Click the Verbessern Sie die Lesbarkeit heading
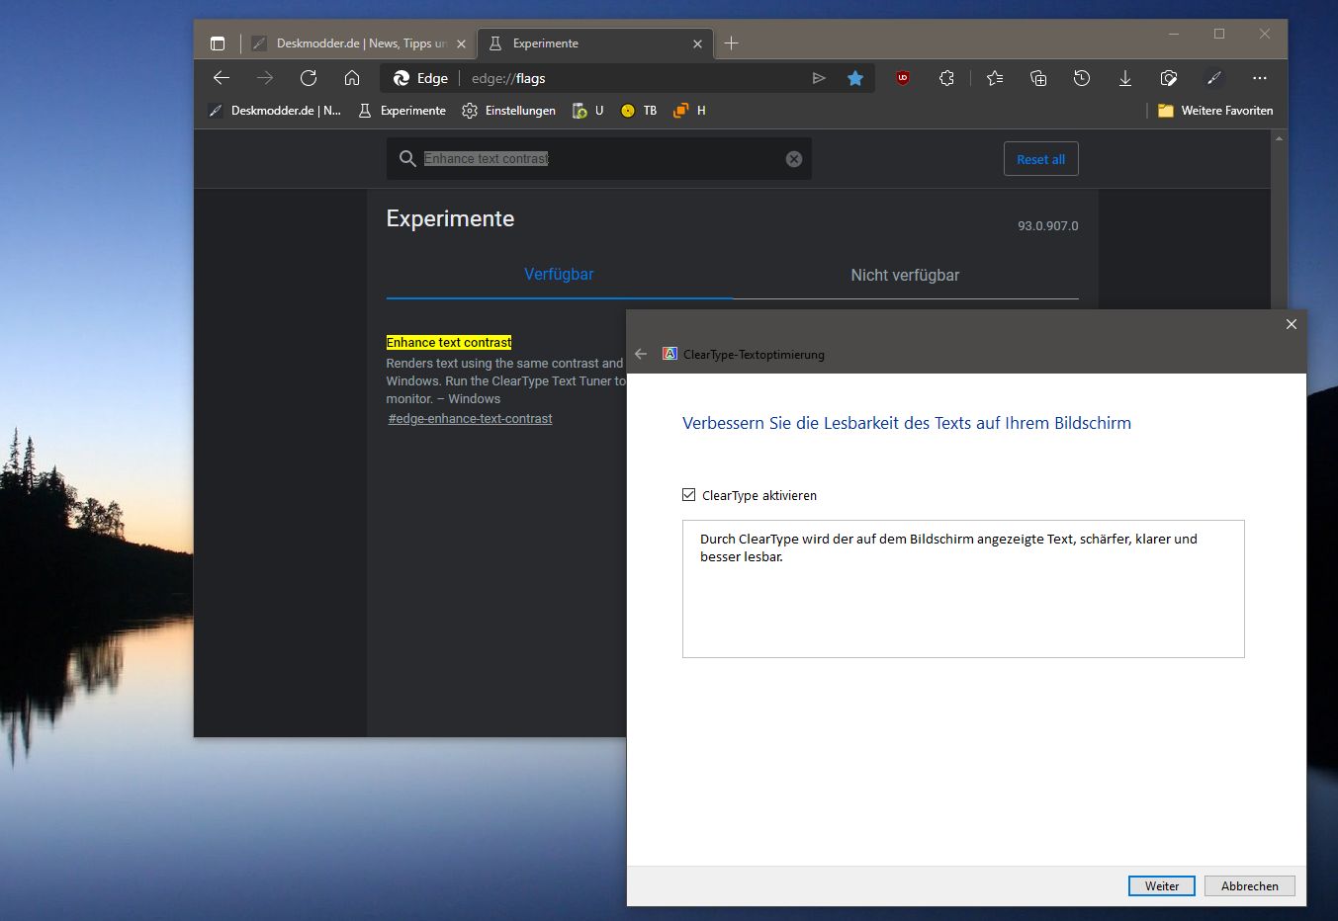Viewport: 1338px width, 921px height. point(907,423)
